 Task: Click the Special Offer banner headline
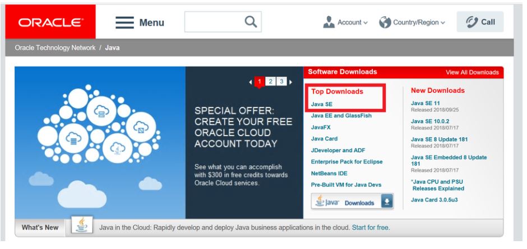(x=243, y=127)
